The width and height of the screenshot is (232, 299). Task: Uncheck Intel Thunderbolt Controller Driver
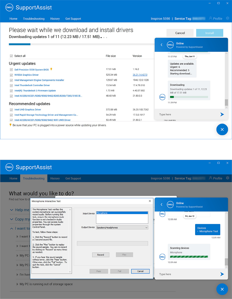(x=11, y=85)
